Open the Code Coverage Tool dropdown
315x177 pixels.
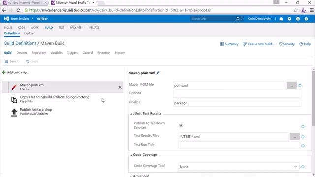point(239,167)
